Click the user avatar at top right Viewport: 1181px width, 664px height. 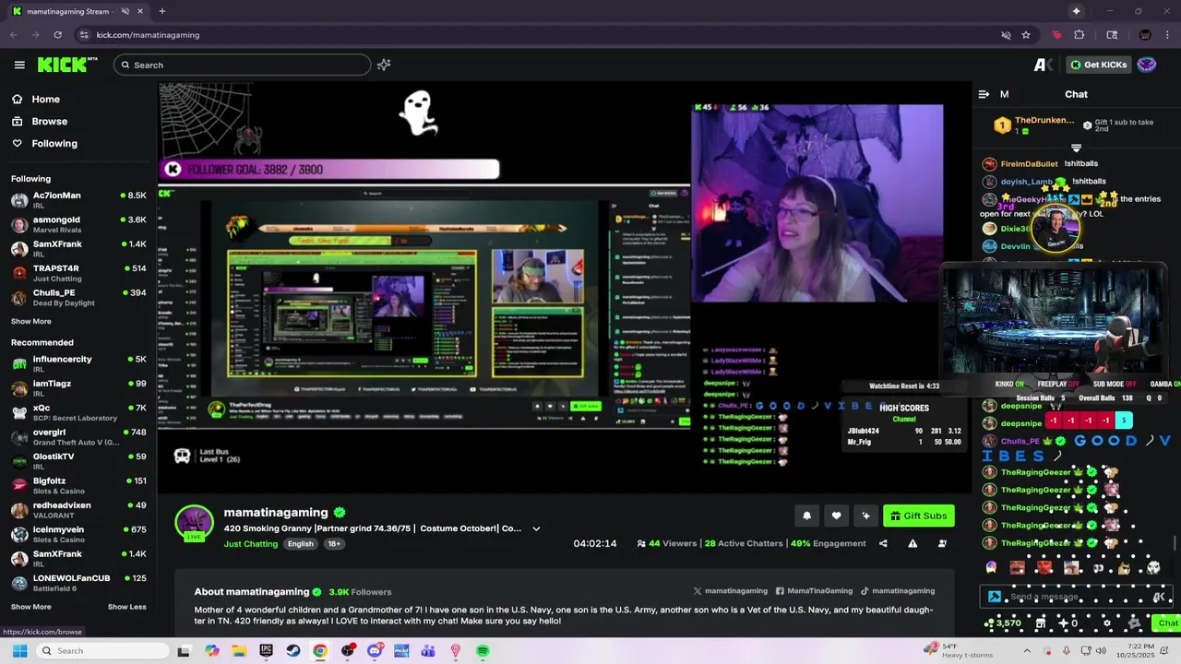pyautogui.click(x=1147, y=65)
